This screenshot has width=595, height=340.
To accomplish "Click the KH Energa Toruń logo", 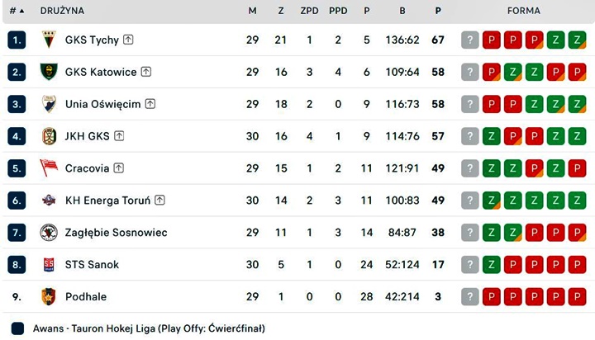I will (x=49, y=201).
